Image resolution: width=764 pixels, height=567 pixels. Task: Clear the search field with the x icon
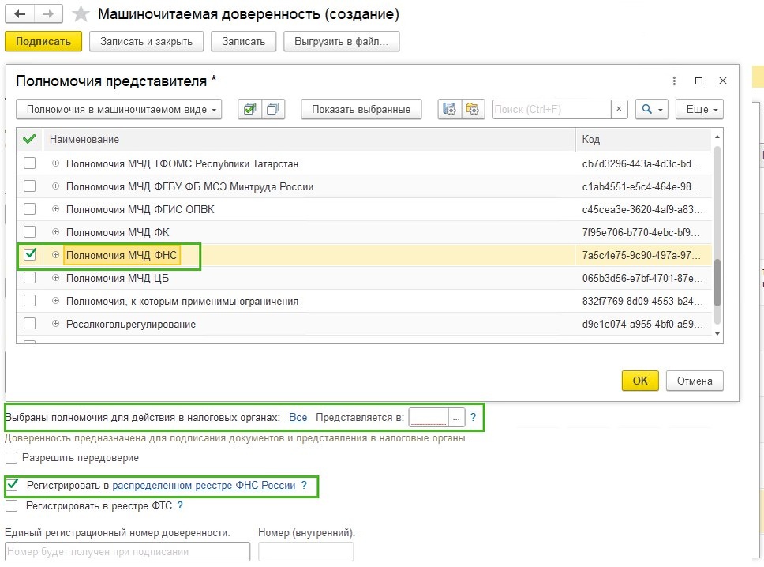pyautogui.click(x=619, y=109)
